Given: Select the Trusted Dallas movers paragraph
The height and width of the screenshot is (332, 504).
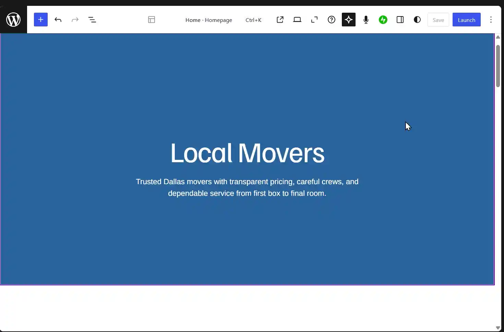Looking at the screenshot, I should click(247, 188).
